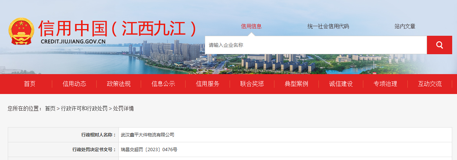Screen dimensions: 457x160
Task: Select the 站内文章 search tab
Action: coord(405,26)
